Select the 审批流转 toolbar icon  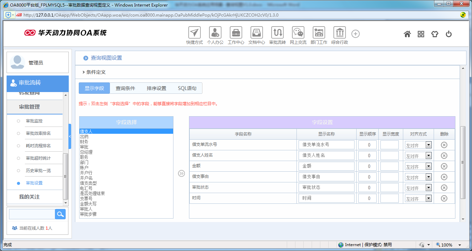[277, 33]
